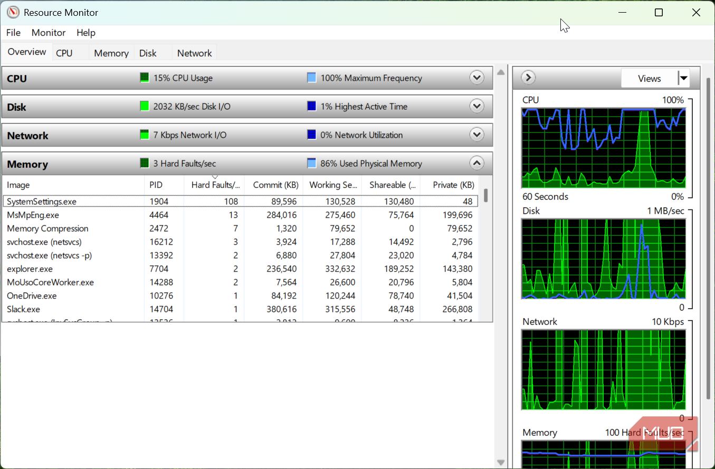Sort by the Private (KB) column header

click(x=450, y=185)
